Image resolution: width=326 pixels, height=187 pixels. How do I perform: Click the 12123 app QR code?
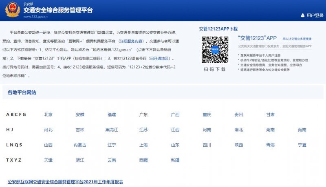pos(214,50)
